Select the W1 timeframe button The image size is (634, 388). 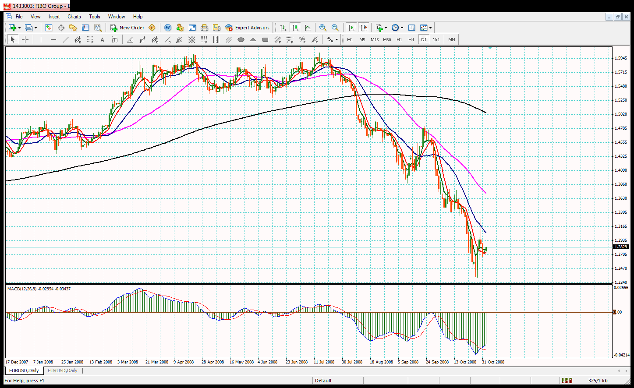pos(436,39)
